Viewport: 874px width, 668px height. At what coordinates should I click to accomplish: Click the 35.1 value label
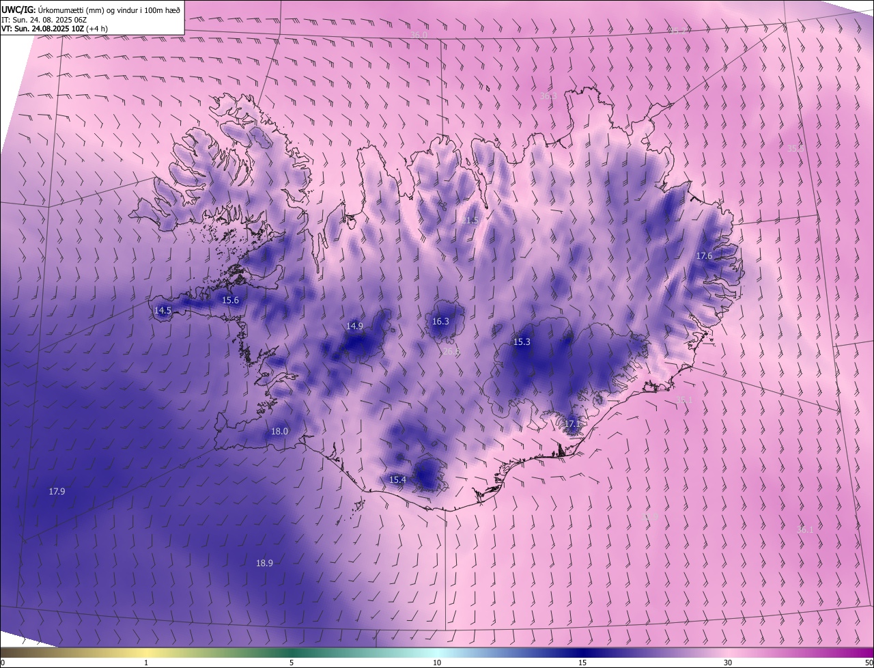(684, 400)
